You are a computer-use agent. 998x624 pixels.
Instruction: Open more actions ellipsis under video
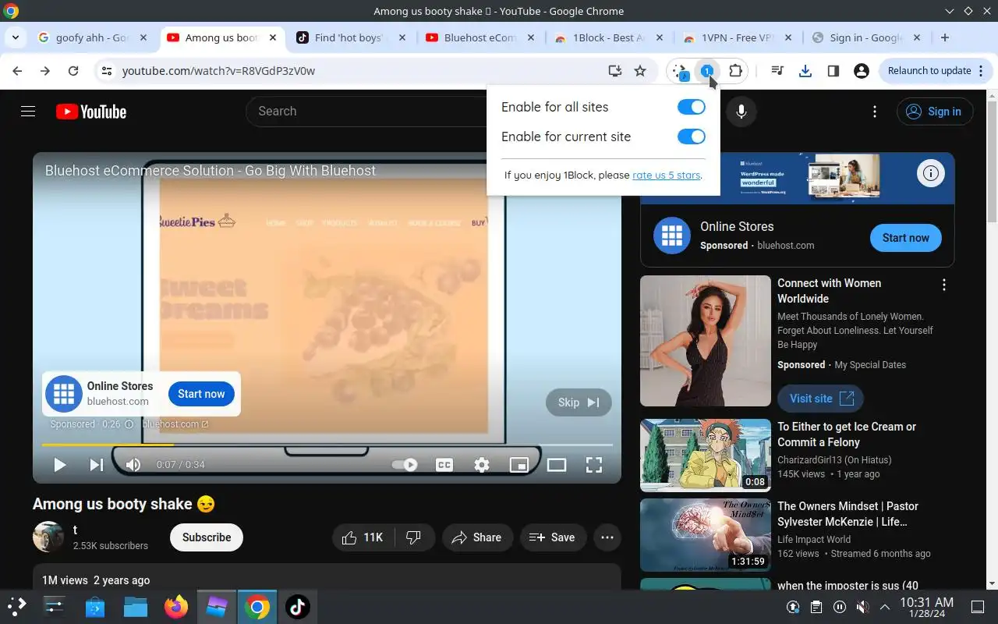pyautogui.click(x=607, y=537)
